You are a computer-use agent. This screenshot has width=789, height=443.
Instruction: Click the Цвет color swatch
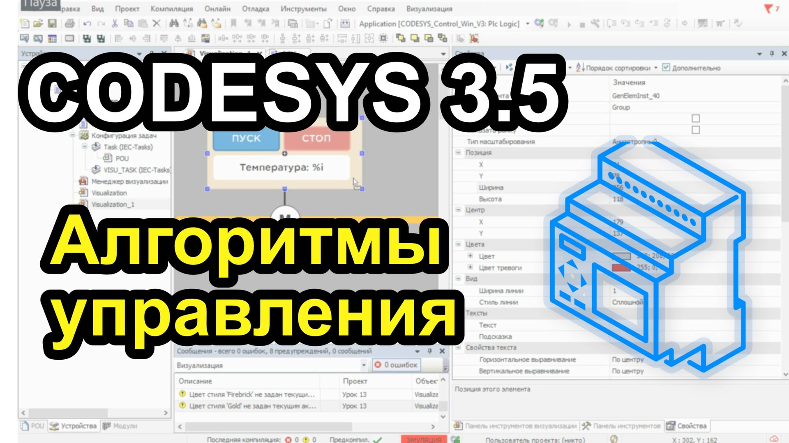[x=622, y=256]
